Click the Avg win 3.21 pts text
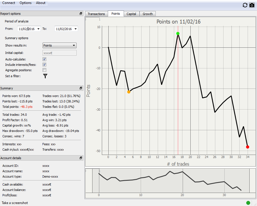 [54, 120]
